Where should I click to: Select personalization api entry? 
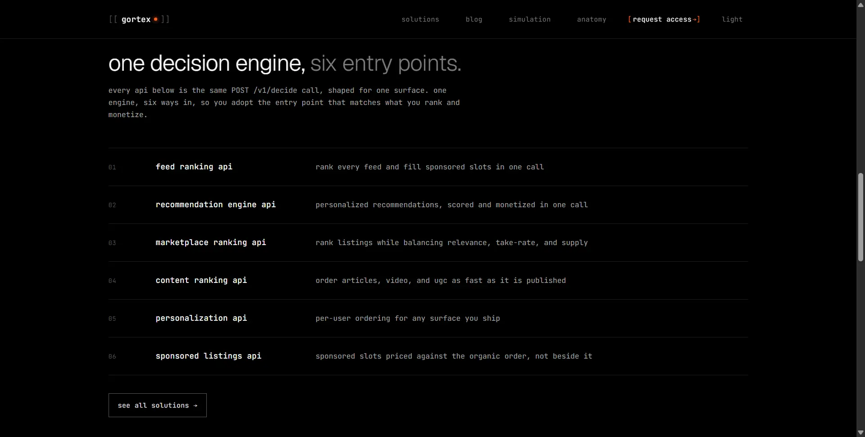(428, 319)
